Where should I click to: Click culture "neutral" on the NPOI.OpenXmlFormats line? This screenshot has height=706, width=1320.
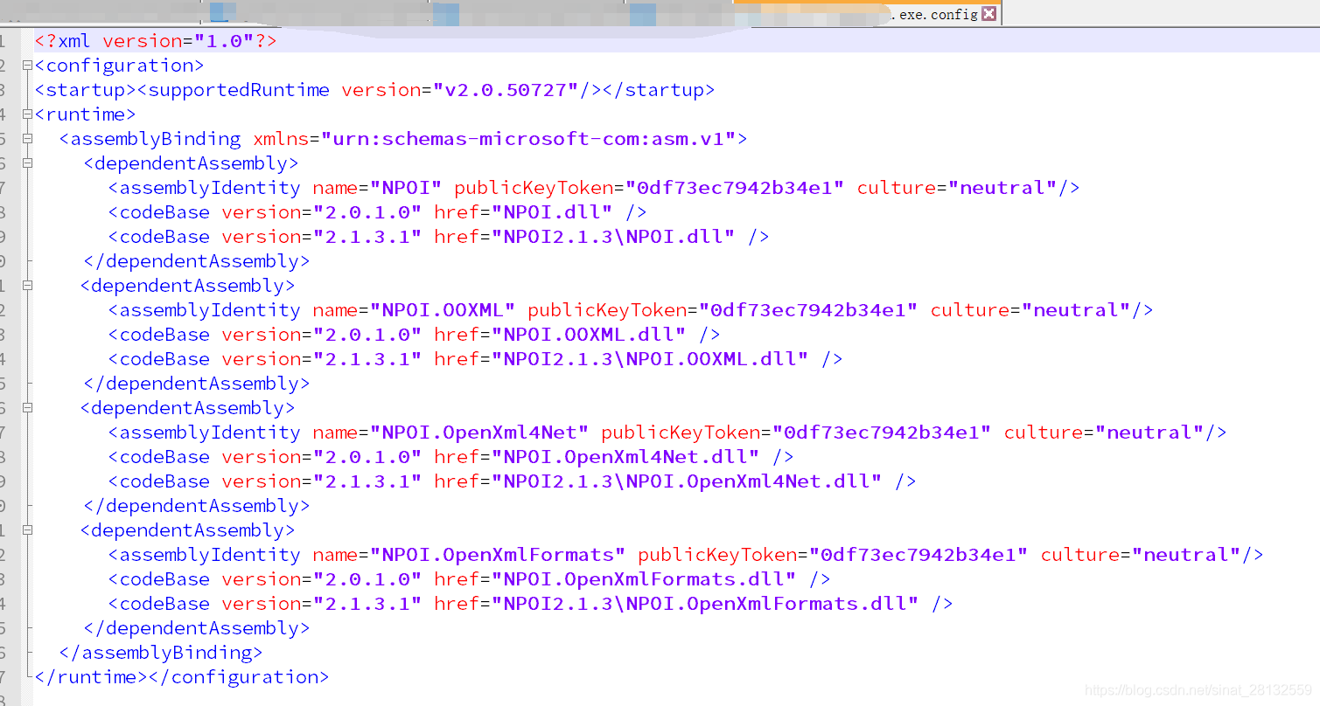click(x=1187, y=555)
